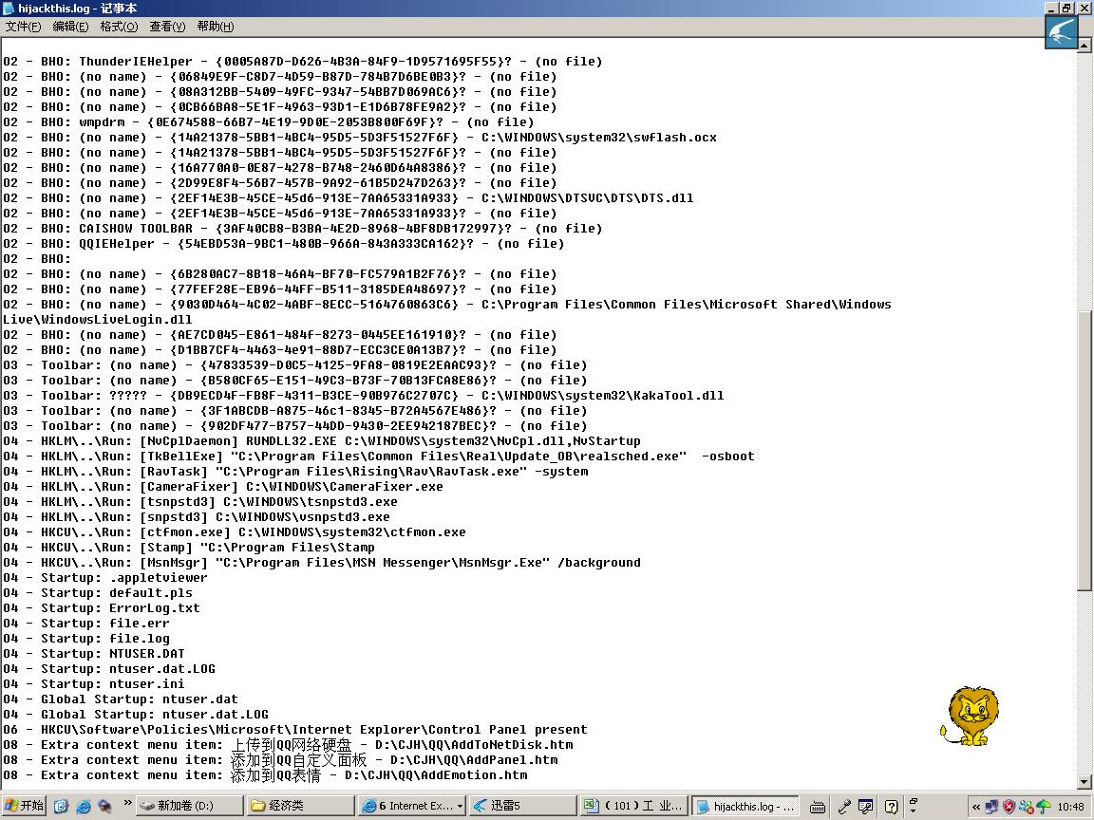Click the wmpdrm BHO line

click(269, 122)
